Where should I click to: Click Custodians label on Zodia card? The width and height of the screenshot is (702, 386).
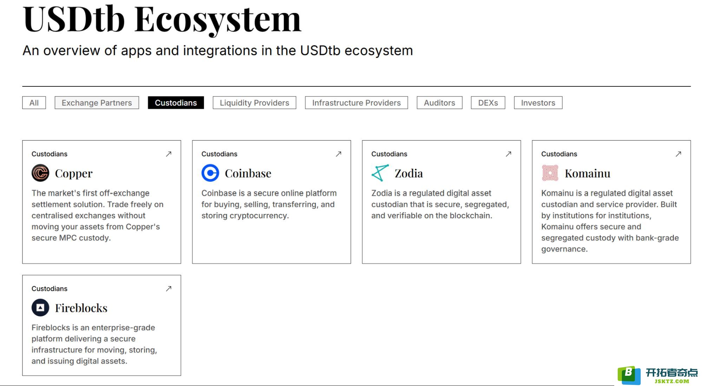pyautogui.click(x=389, y=154)
